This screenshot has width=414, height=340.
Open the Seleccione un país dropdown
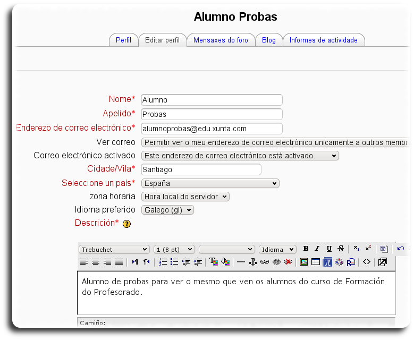pos(210,183)
